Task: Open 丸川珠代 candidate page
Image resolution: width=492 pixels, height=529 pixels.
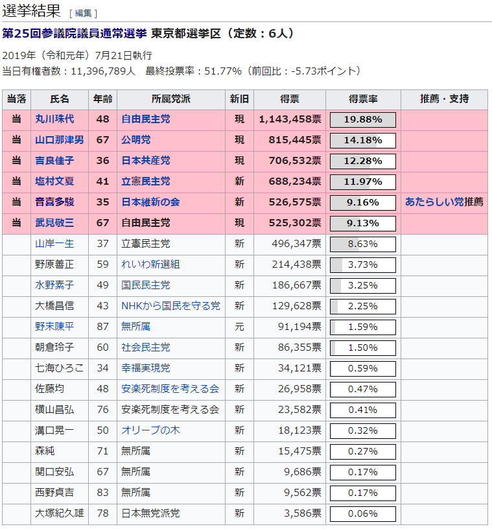Action: coord(54,119)
